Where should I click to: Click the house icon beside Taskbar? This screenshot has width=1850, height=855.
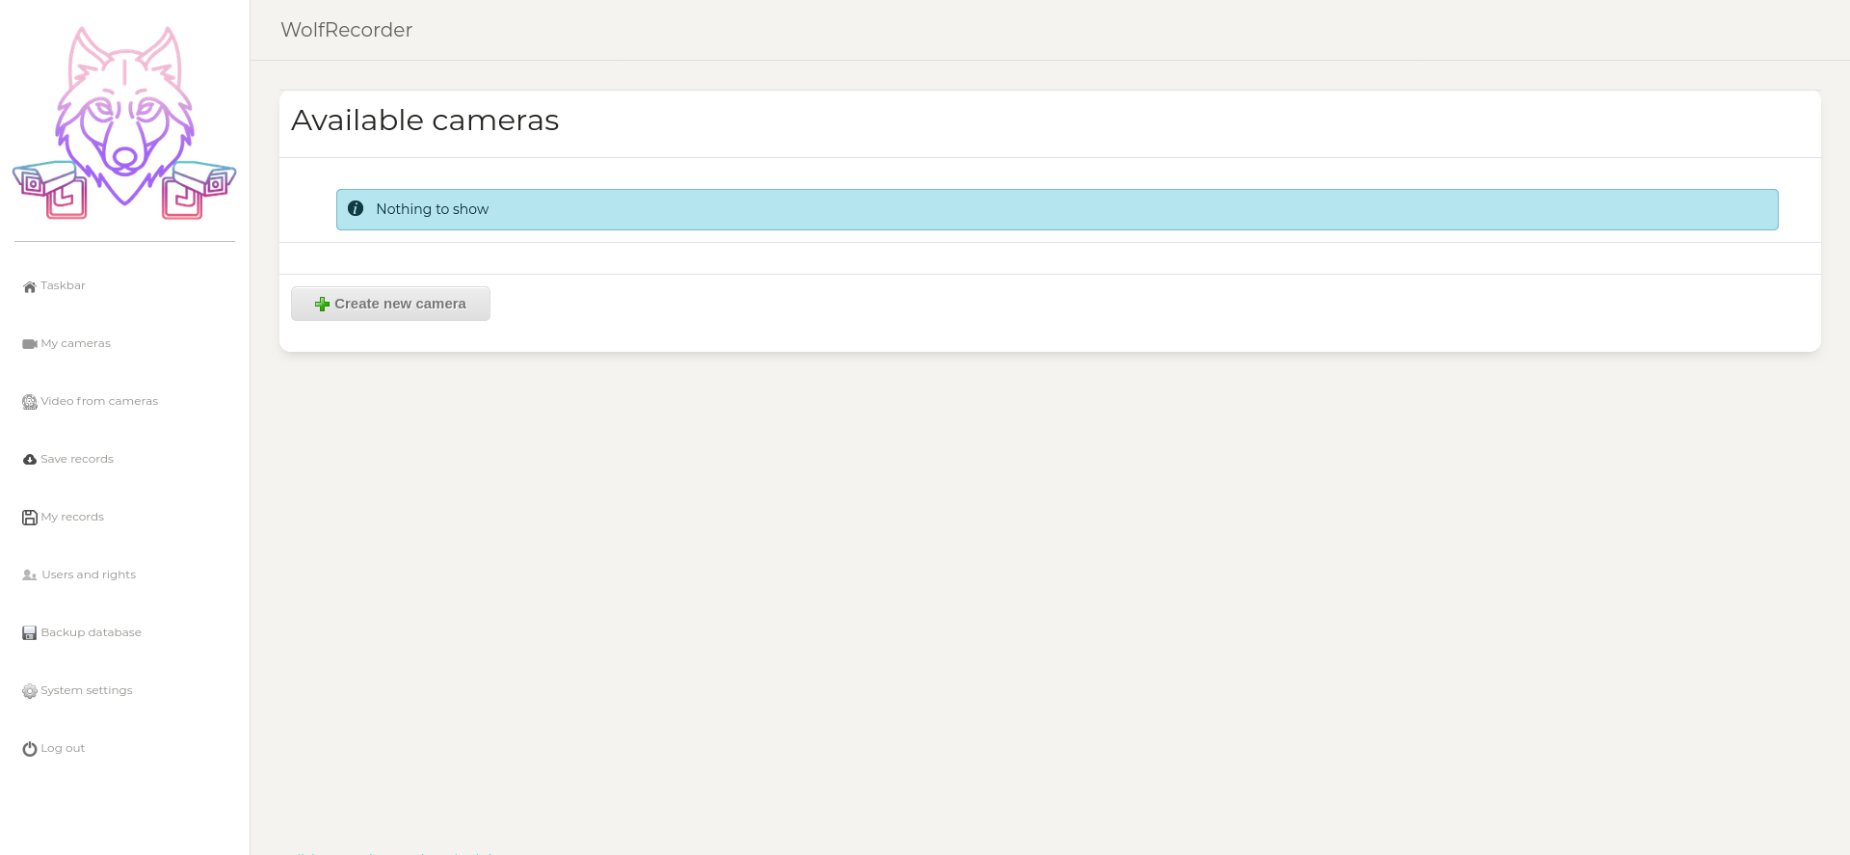coord(30,286)
